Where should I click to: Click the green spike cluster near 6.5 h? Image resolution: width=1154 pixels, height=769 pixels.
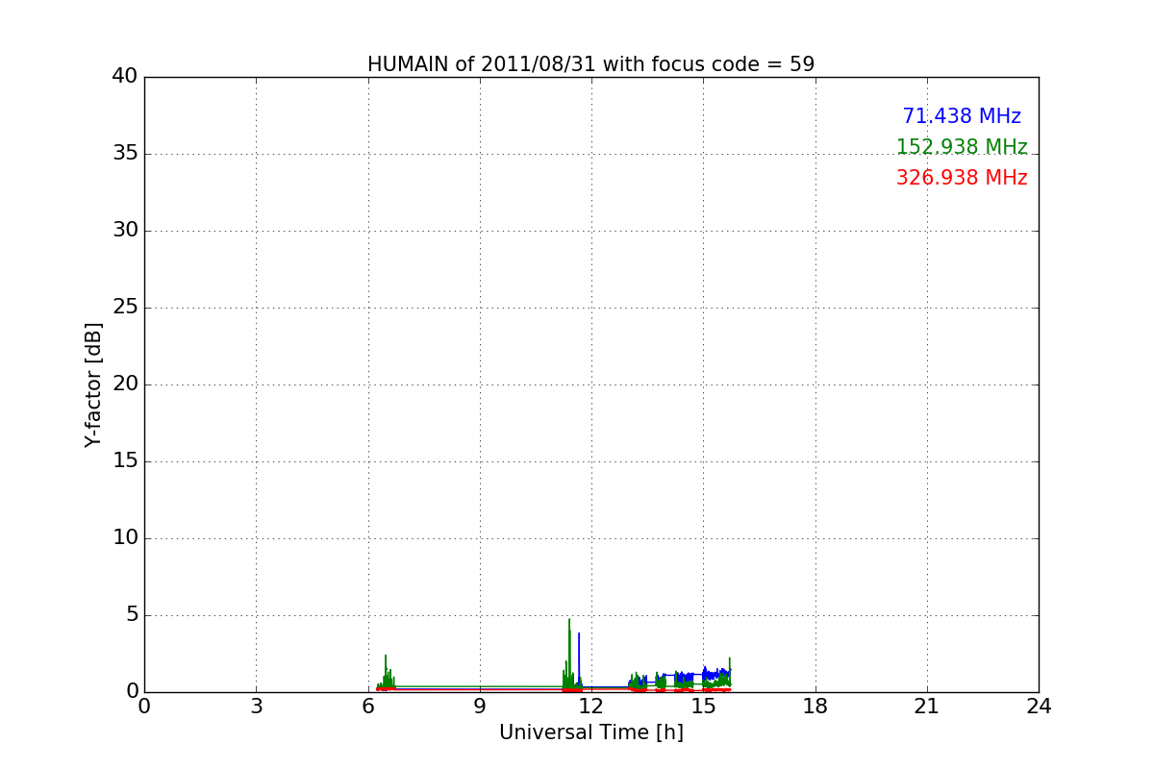[387, 673]
